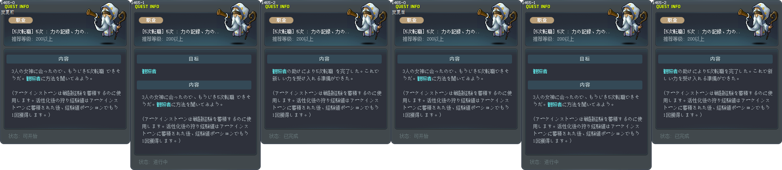Click the 状态: 进行中 status in the leftmost 1465-1 panel
The width and height of the screenshot is (782, 170).
pyautogui.click(x=153, y=162)
